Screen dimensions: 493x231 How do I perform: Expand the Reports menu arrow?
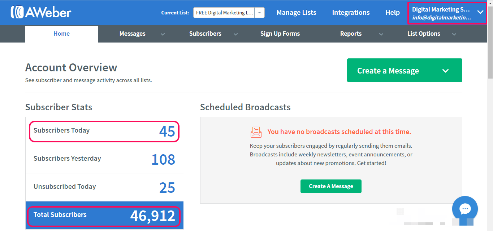tap(381, 34)
